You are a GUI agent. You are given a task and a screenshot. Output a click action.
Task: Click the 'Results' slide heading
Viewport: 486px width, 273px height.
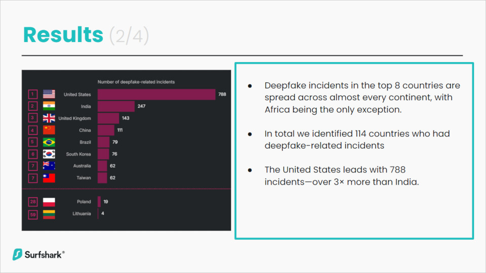click(63, 34)
